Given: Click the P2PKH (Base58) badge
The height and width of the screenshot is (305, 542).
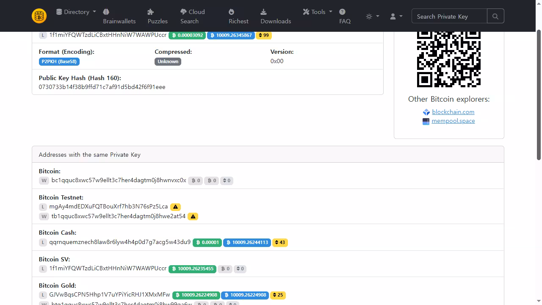Looking at the screenshot, I should (59, 61).
